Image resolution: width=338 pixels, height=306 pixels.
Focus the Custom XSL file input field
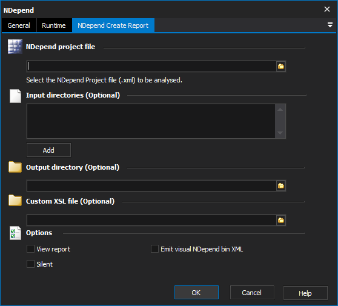(151, 220)
